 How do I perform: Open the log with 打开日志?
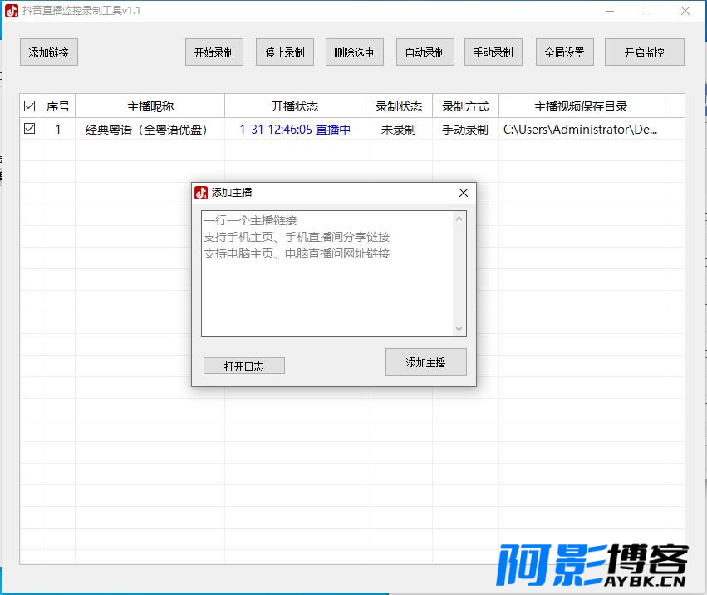coord(244,366)
